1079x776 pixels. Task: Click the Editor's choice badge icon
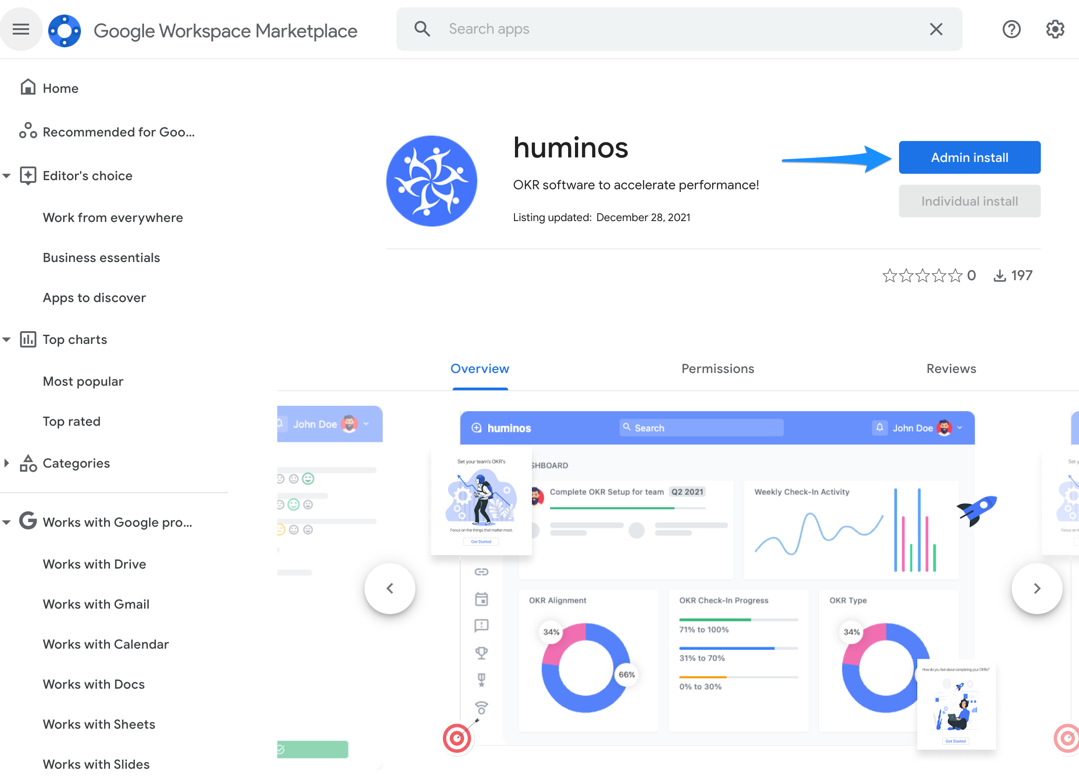[x=28, y=175]
